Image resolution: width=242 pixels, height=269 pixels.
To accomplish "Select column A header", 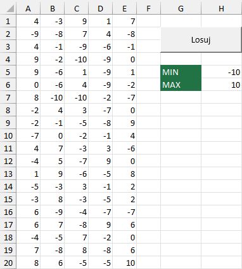I will pyautogui.click(x=28, y=8).
